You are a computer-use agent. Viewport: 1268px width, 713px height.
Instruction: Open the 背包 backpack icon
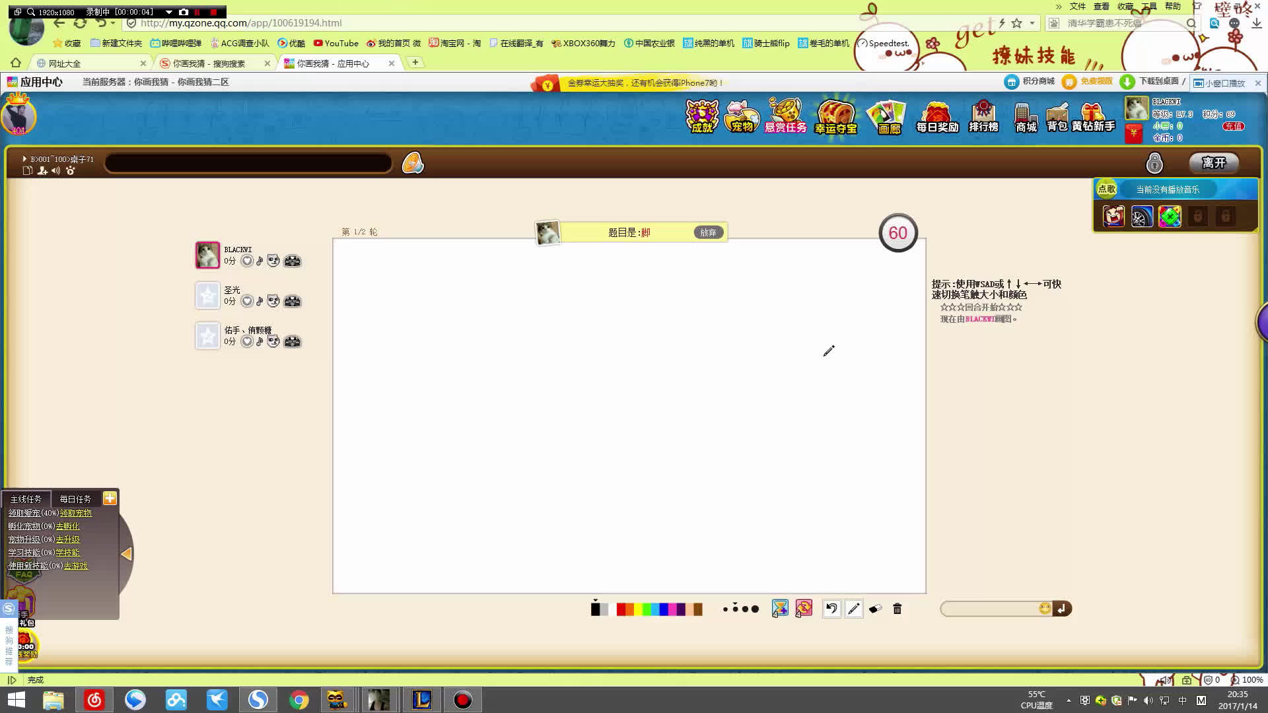(x=1057, y=118)
